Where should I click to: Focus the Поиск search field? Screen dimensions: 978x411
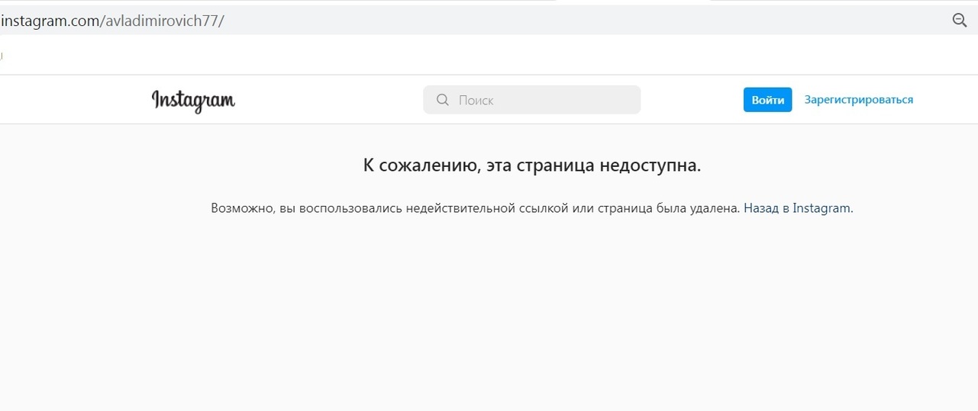click(532, 100)
